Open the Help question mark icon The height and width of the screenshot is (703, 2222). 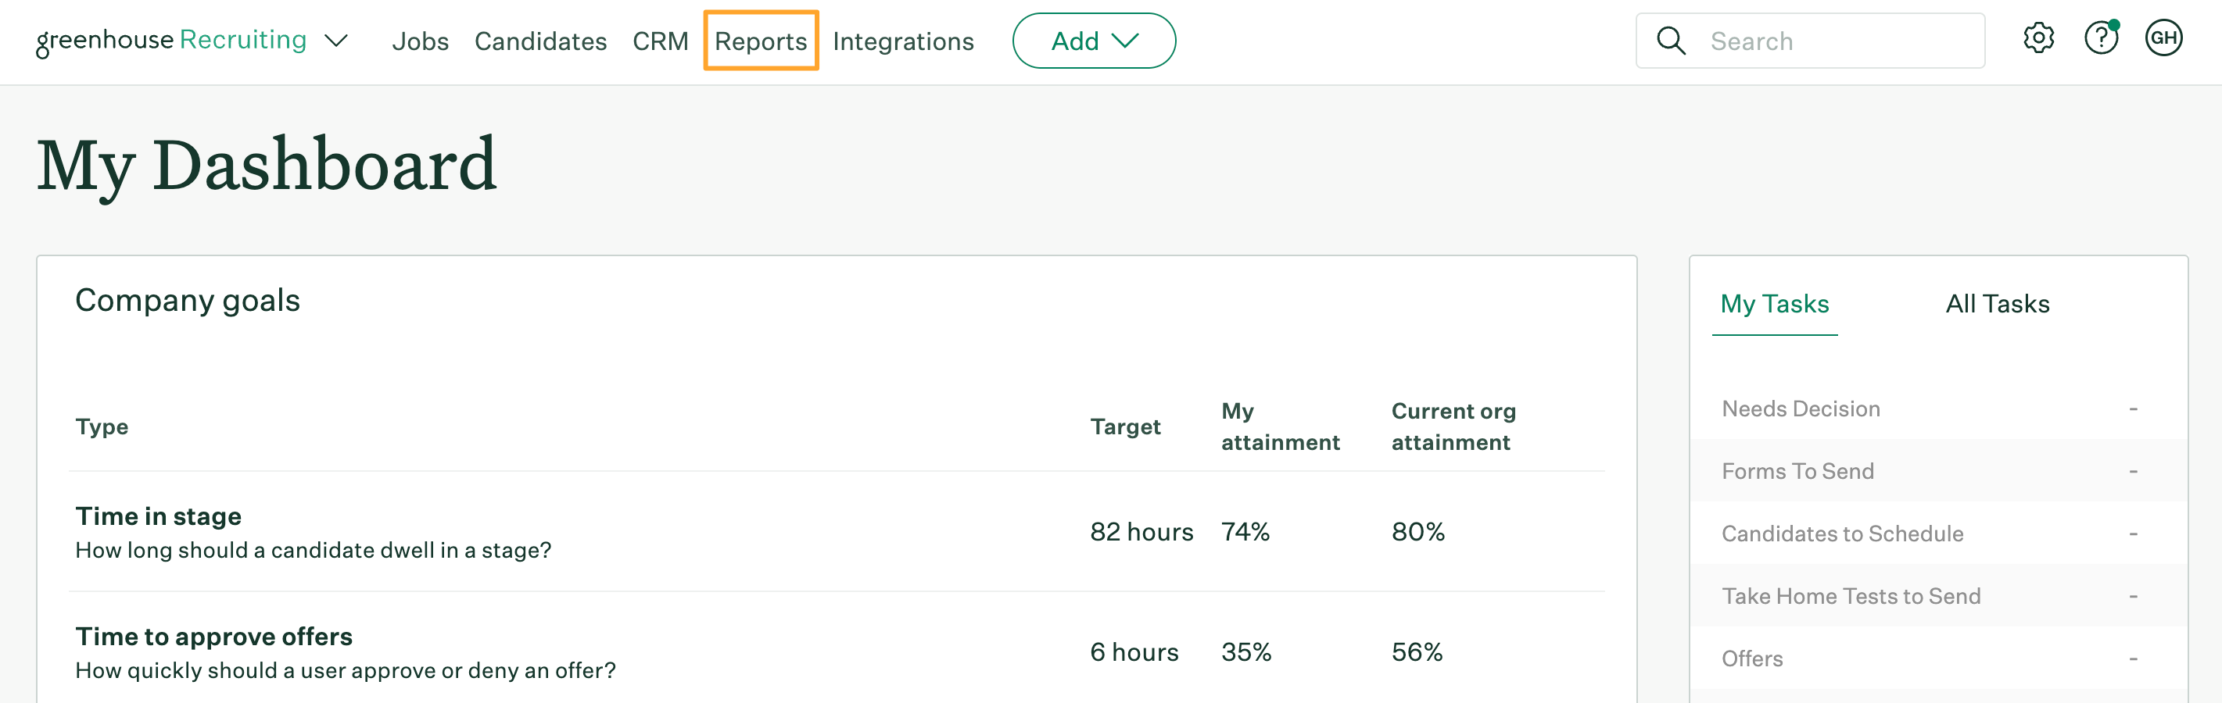2102,40
